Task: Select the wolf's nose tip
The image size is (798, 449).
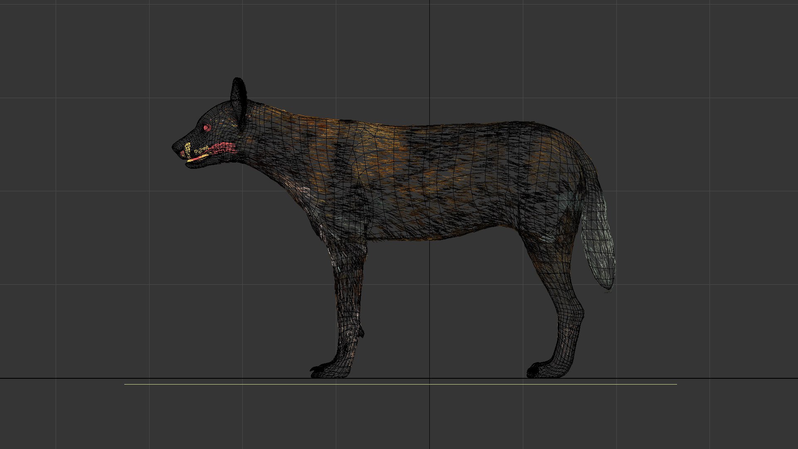Action: (x=175, y=148)
